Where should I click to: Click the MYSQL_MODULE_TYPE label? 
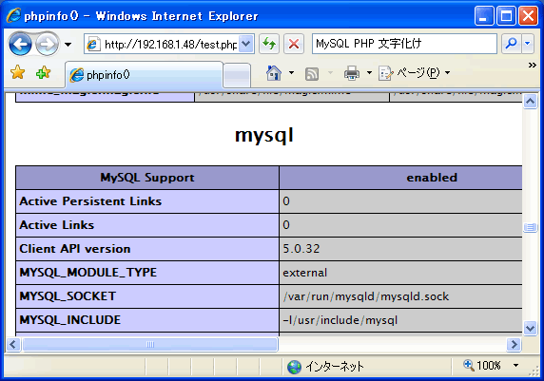(88, 273)
